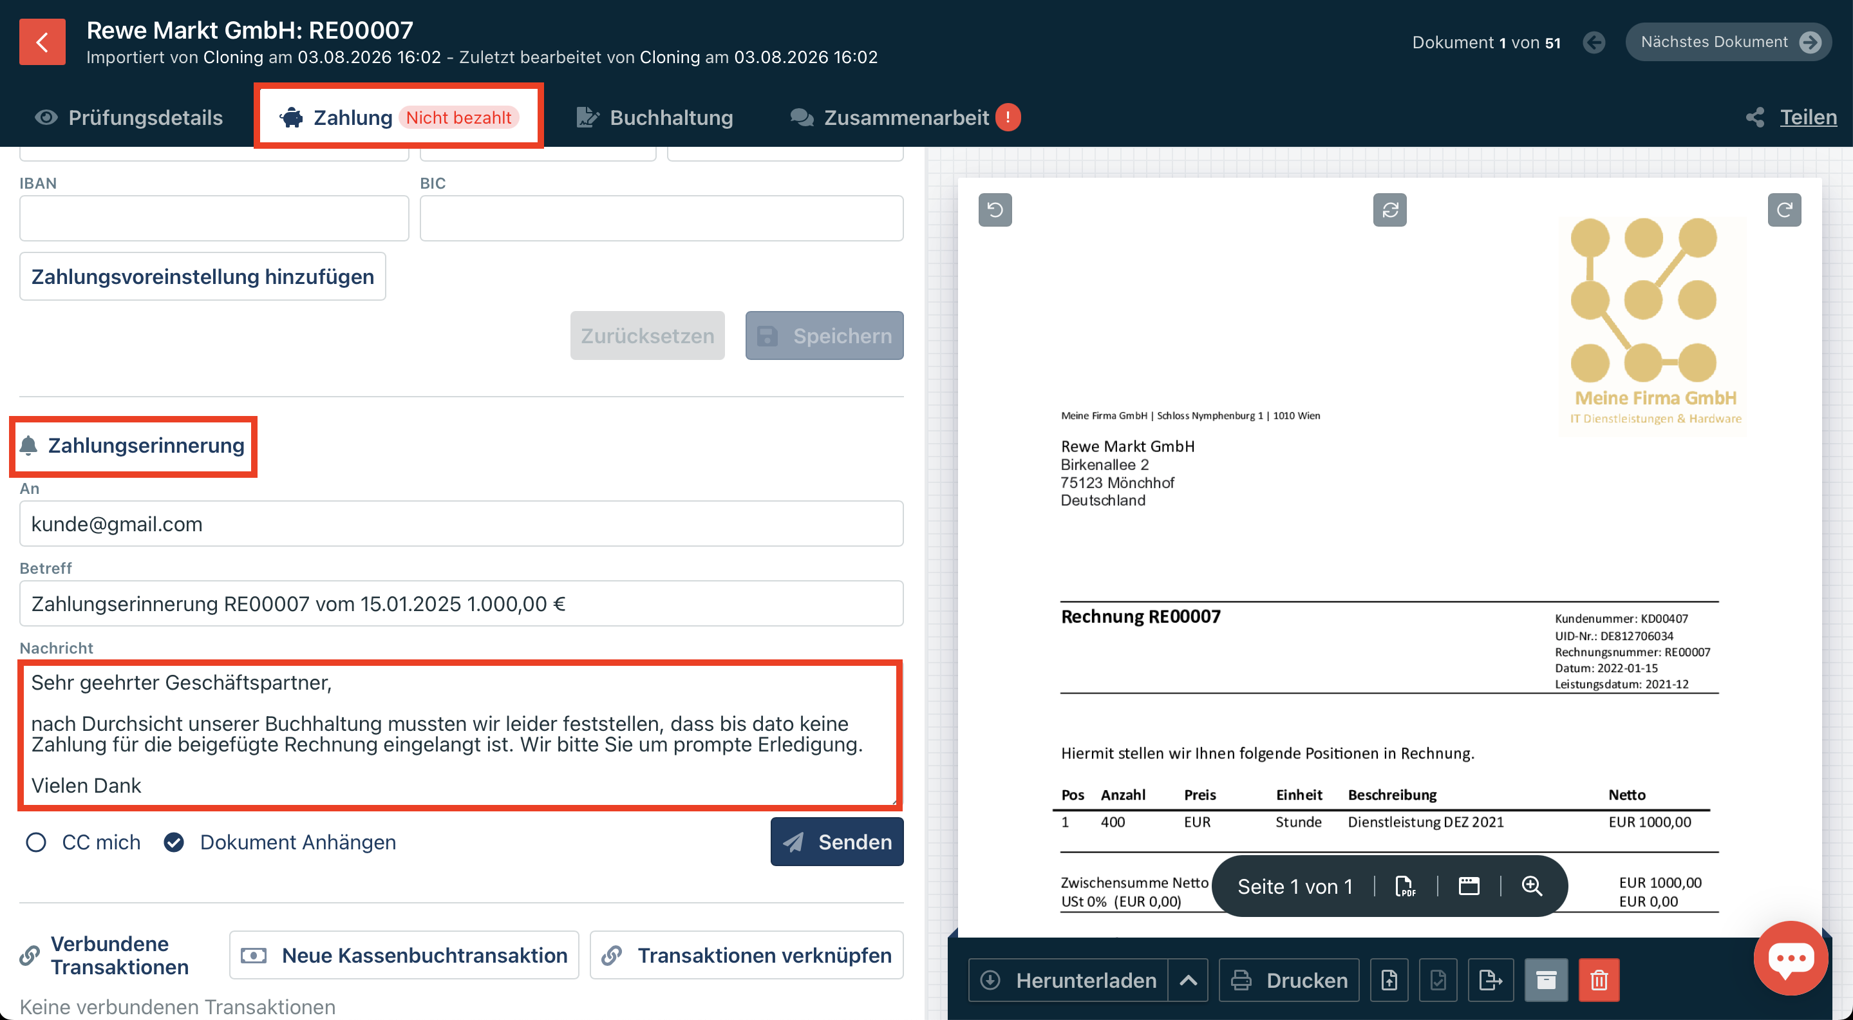
Task: Click the Birkenallee 2 address line
Action: click(x=1105, y=465)
